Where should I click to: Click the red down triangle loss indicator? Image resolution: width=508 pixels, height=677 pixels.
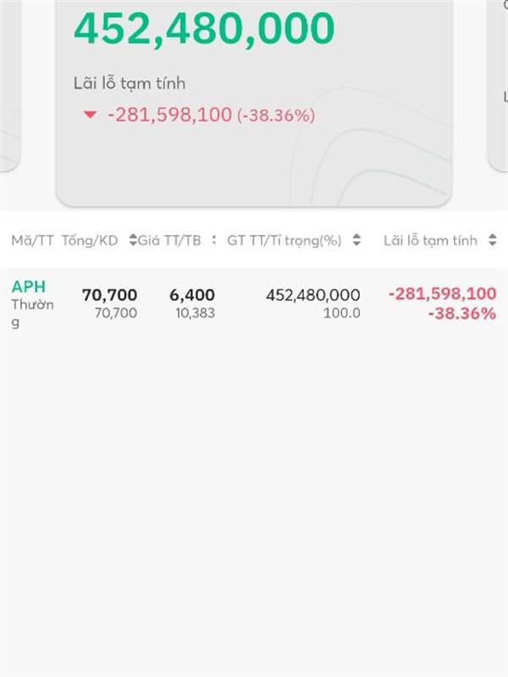(x=90, y=115)
